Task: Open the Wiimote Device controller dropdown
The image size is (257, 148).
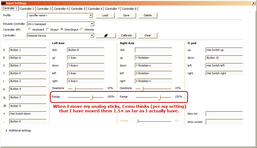Action: (x=92, y=35)
